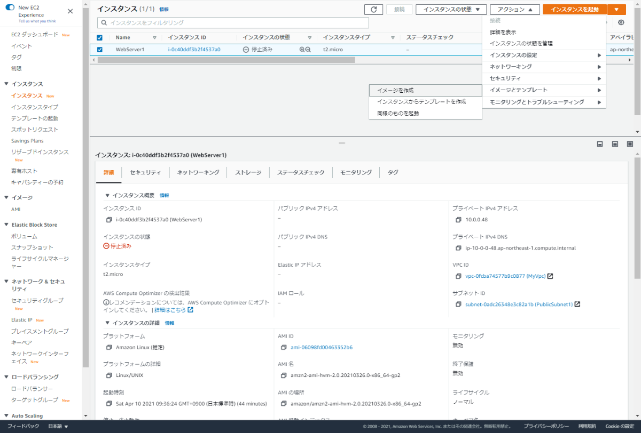641x433 pixels.
Task: Uncheck the WebServer1 row checkbox
Action: pos(99,50)
